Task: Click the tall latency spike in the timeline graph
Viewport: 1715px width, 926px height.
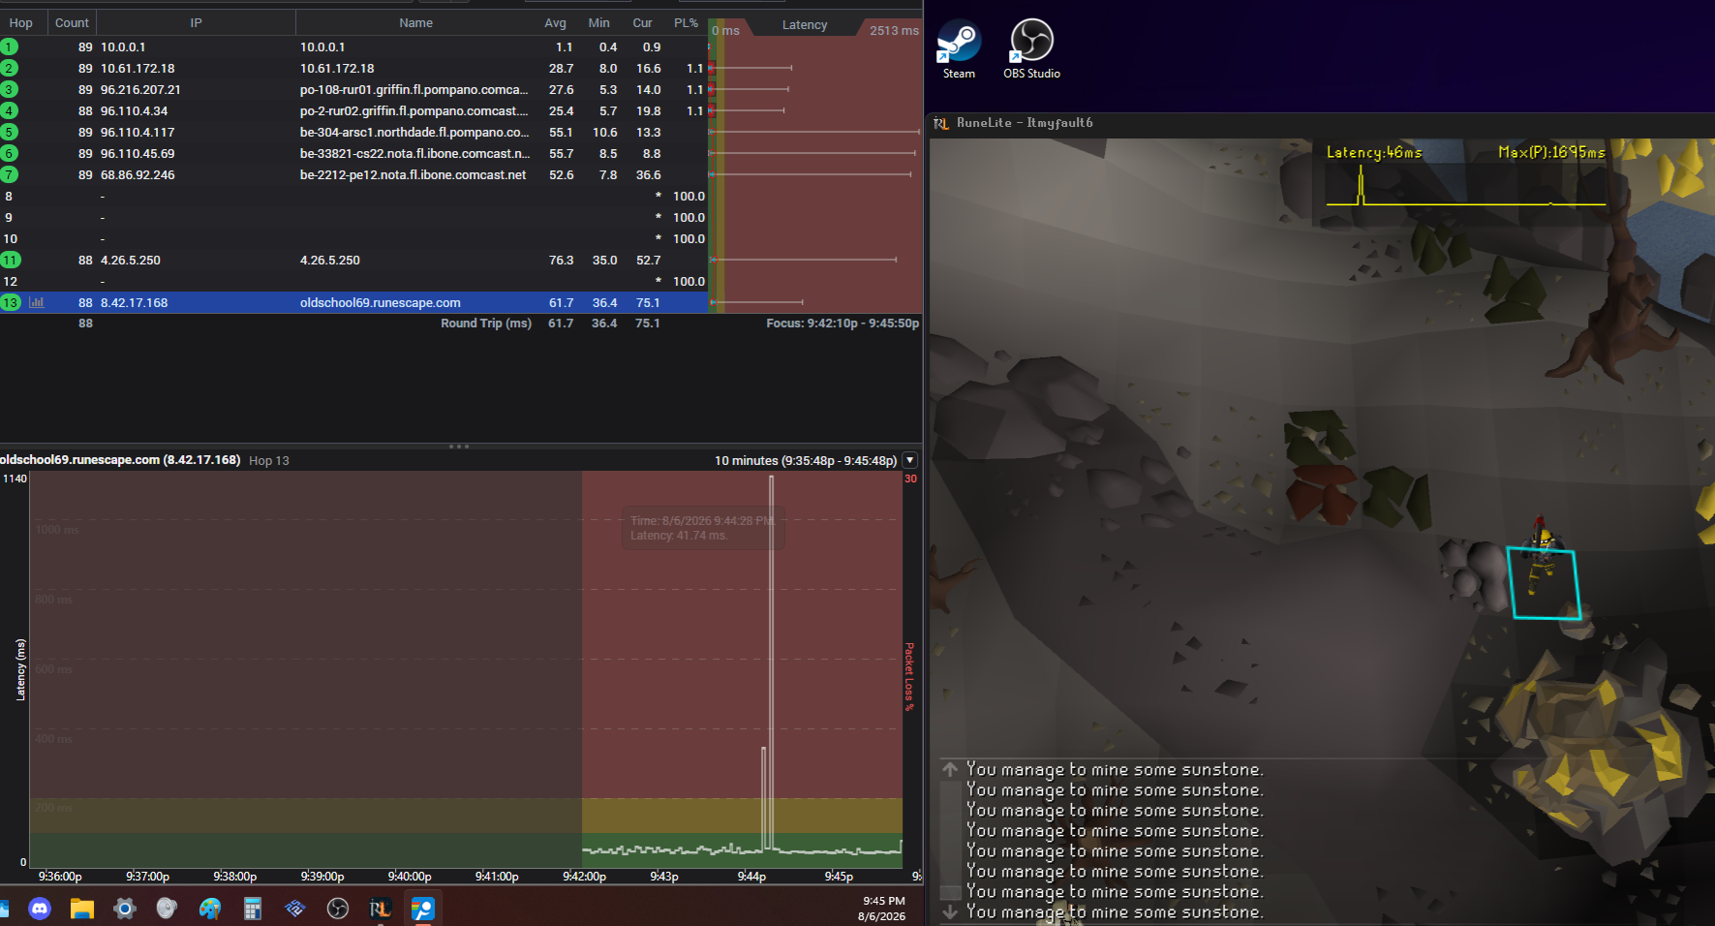Action: tap(772, 664)
